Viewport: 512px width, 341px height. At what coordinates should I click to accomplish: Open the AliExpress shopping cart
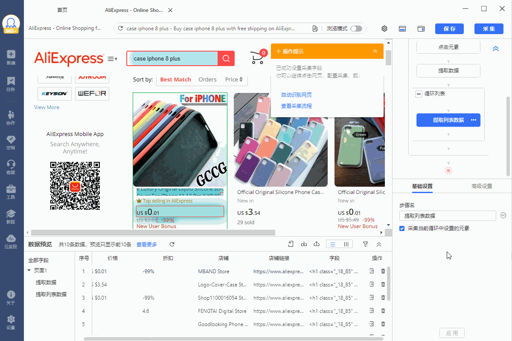[258, 57]
